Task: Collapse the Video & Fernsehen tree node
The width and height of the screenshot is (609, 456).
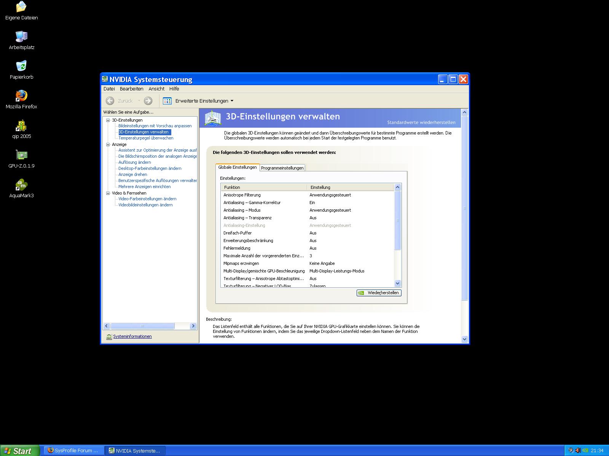Action: pyautogui.click(x=108, y=193)
